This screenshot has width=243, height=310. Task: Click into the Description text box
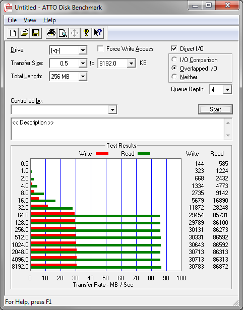(x=117, y=129)
